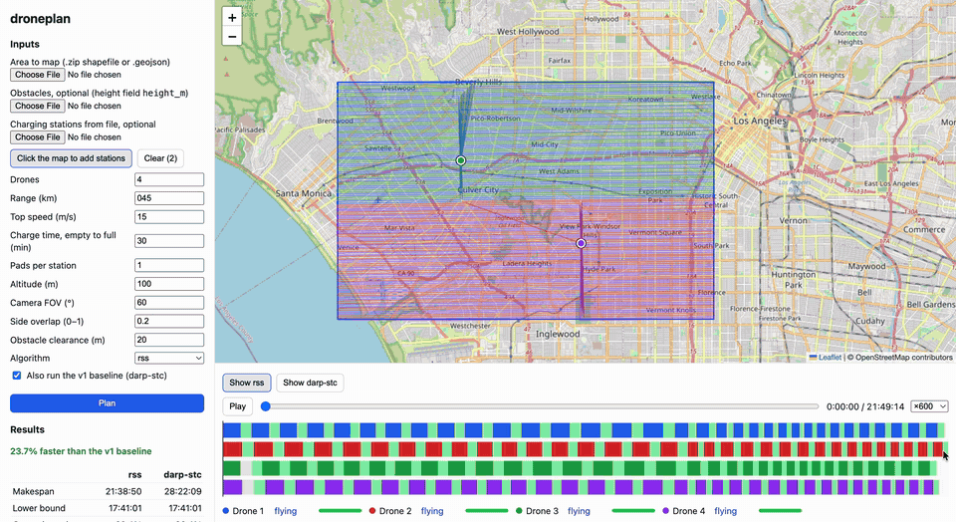Focus the Altitude (m) field
This screenshot has width=956, height=522.
click(x=169, y=284)
